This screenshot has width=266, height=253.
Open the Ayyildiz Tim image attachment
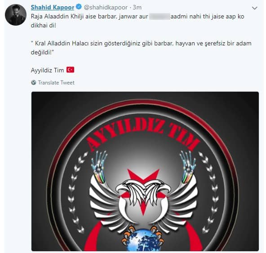tap(145, 171)
